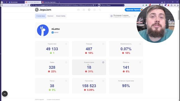Jump to top with the round arrow button
The width and height of the screenshot is (180, 101).
coord(5,94)
